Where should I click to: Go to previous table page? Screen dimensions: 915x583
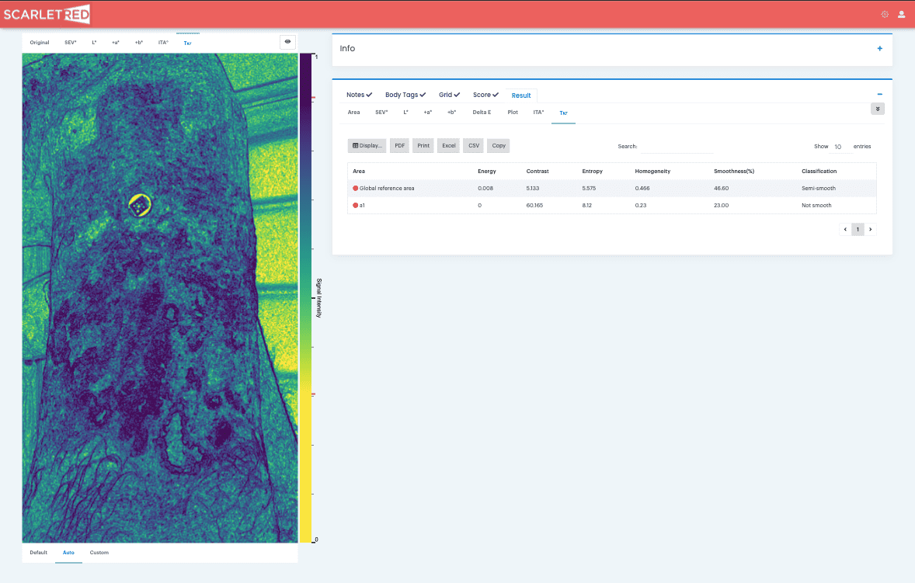pos(845,229)
